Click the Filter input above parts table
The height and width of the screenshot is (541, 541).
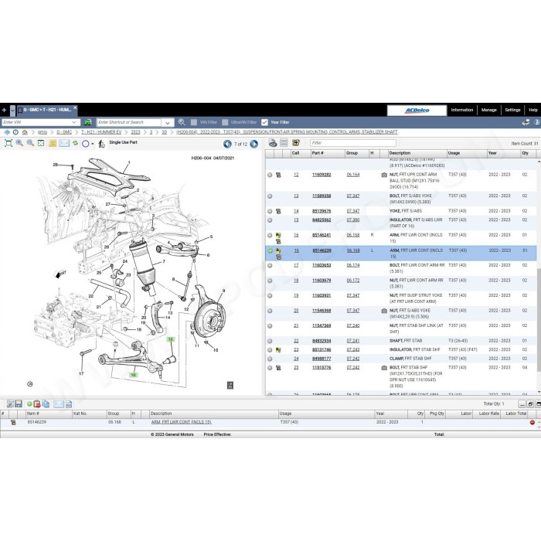click(352, 143)
